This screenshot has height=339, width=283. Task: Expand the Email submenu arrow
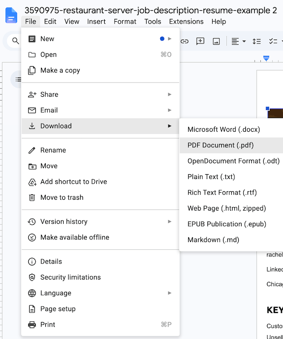pos(170,110)
